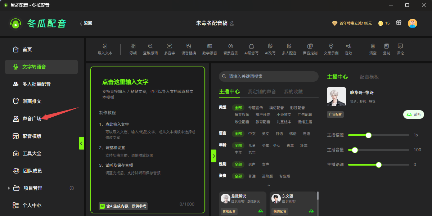Go back with 返回

(x=86, y=23)
